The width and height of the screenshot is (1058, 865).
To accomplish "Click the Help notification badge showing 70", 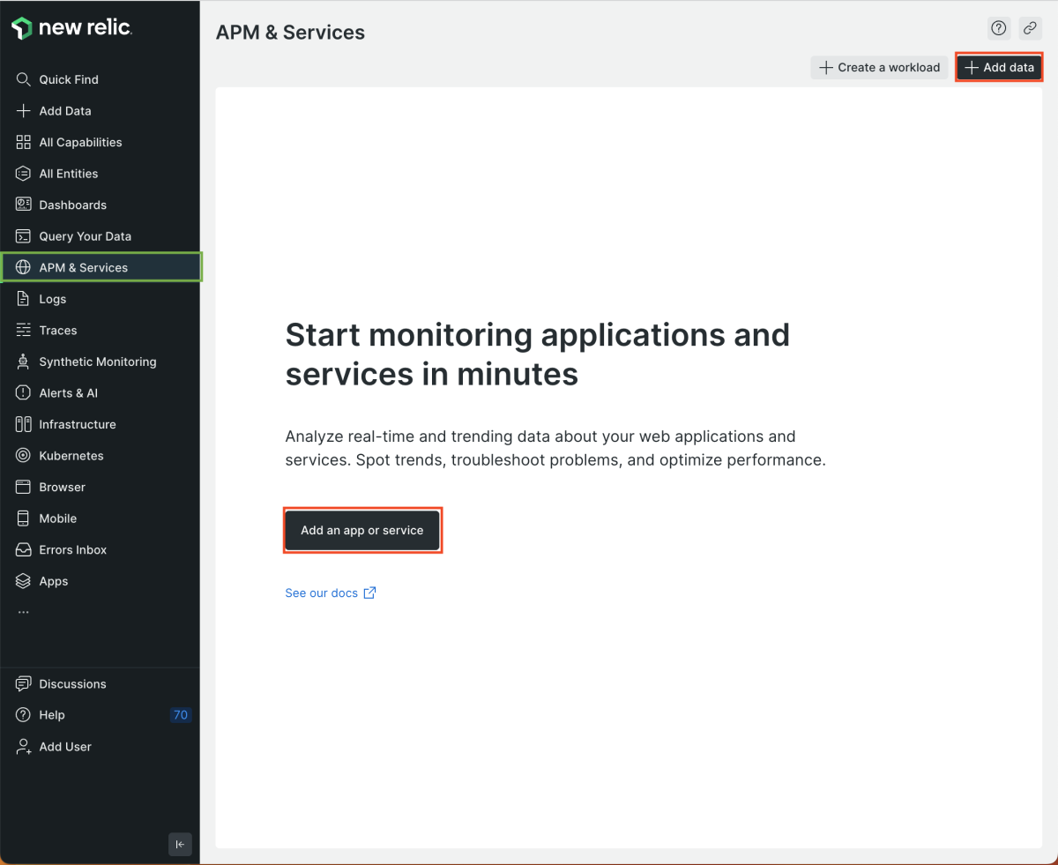I will [181, 715].
